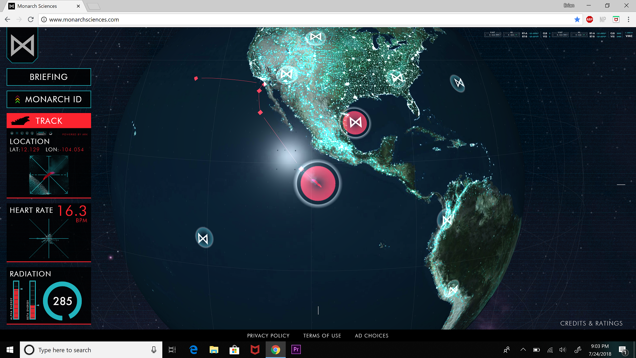Open the Brian profile button

[569, 5]
